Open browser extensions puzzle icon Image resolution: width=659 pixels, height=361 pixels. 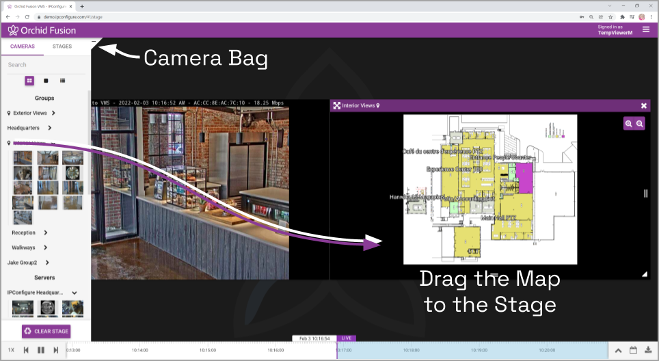click(x=623, y=17)
